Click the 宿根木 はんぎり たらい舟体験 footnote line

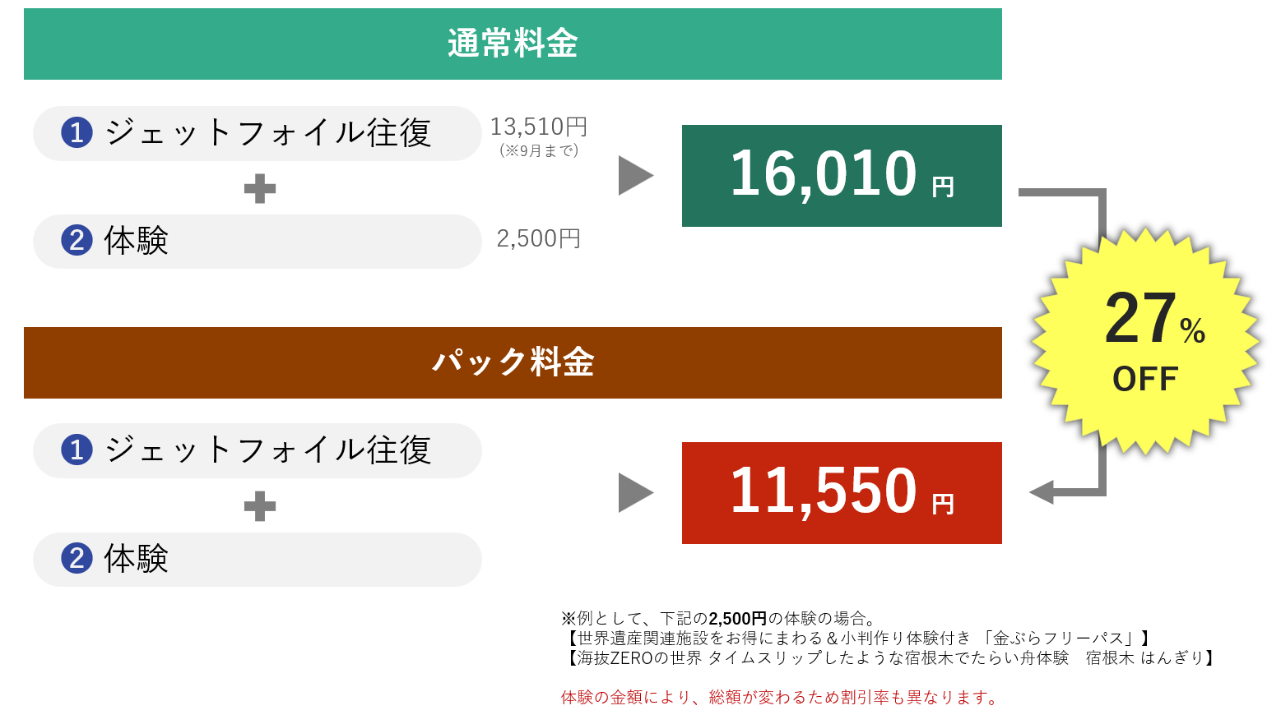coord(889,658)
